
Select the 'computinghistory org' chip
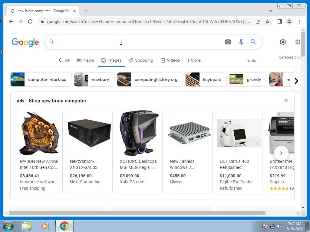(x=150, y=79)
